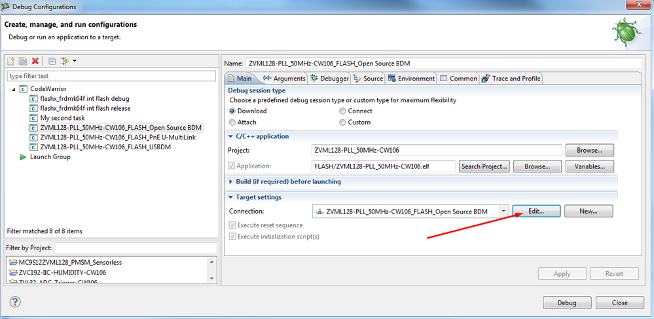
Task: Click icon next to My second task
Action: click(33, 118)
